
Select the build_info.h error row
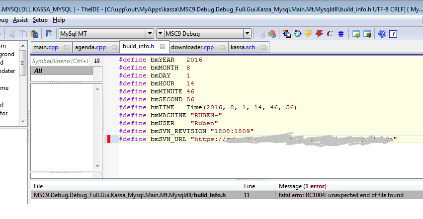click(x=129, y=195)
